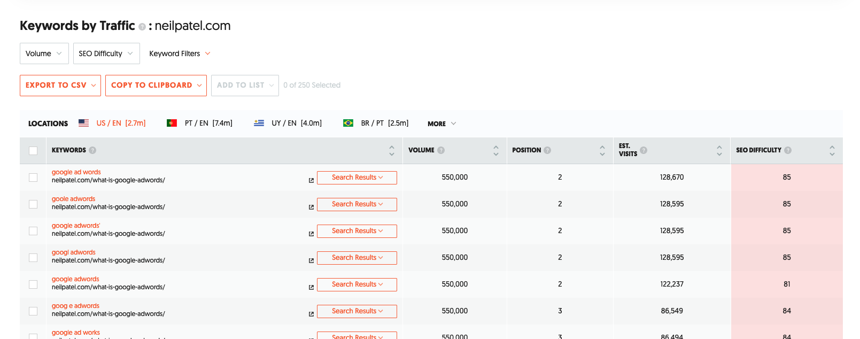This screenshot has height=339, width=860.
Task: Open external link icon for 'goog e adwords' row
Action: point(311,314)
